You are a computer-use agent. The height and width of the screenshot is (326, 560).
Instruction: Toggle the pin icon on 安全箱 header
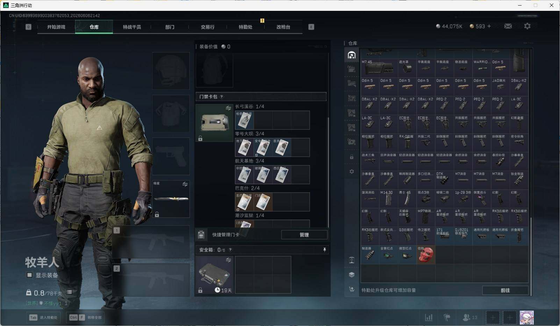click(324, 250)
